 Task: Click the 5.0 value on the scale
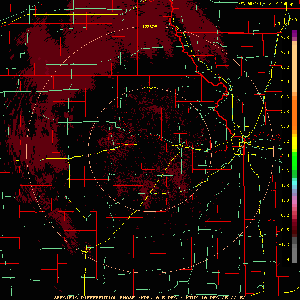click(285, 126)
